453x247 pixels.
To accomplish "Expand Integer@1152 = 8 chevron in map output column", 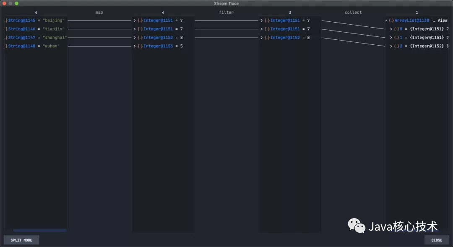I will [134, 38].
